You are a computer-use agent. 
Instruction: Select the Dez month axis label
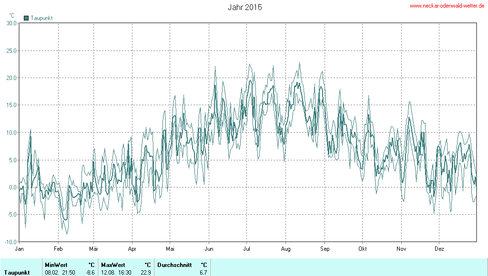coord(439,248)
